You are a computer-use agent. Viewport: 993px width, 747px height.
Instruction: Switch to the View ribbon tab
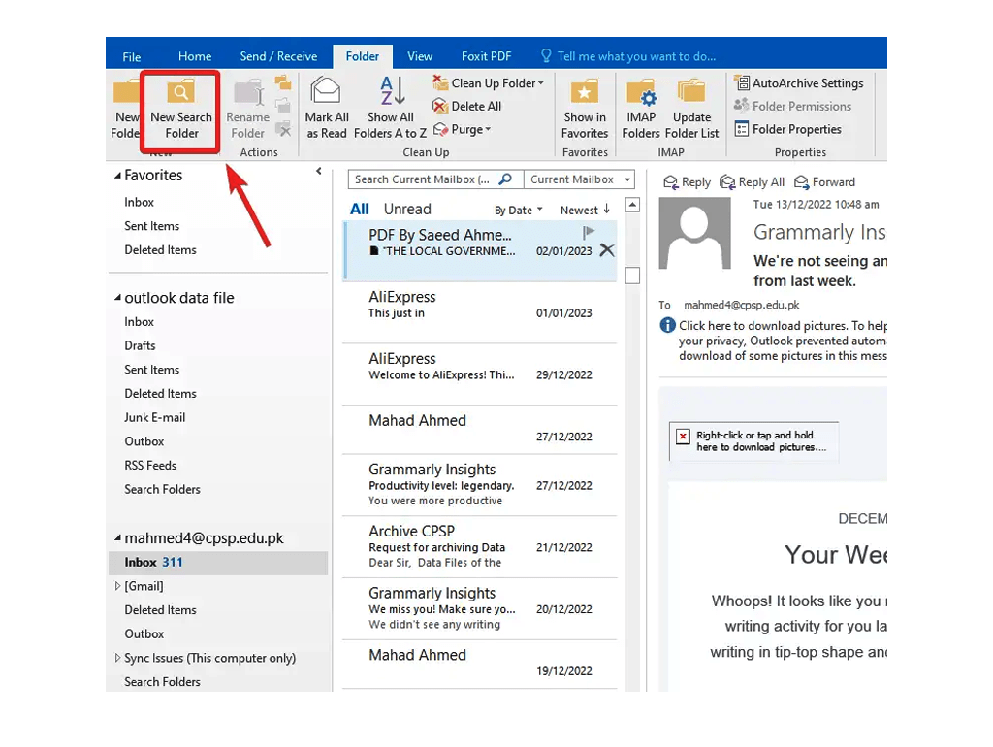(x=419, y=55)
